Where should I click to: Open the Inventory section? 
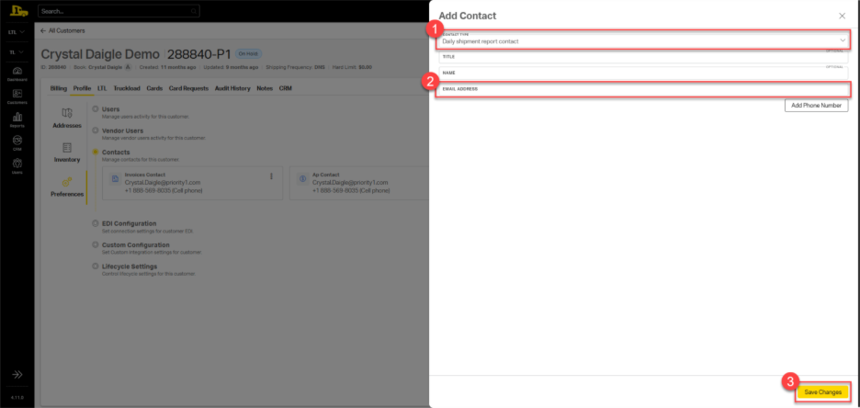pyautogui.click(x=67, y=153)
